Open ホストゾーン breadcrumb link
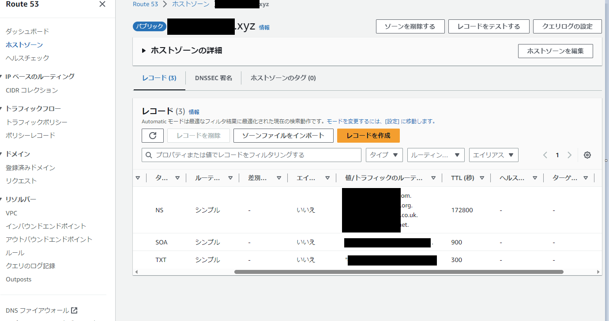 (x=190, y=4)
